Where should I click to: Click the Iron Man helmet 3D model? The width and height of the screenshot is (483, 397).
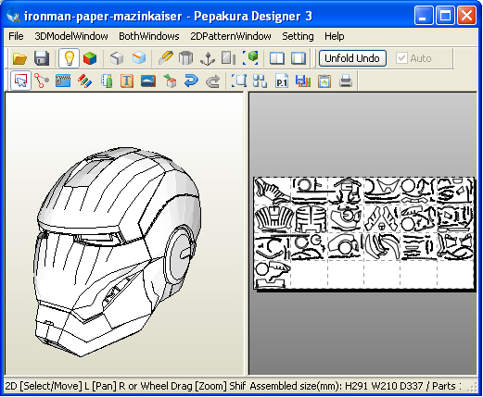click(x=117, y=252)
